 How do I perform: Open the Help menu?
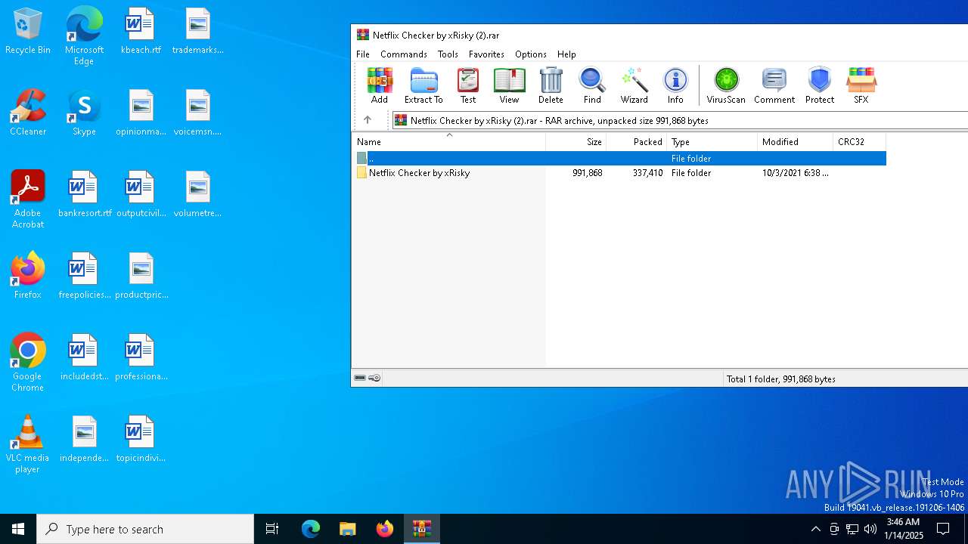(566, 54)
